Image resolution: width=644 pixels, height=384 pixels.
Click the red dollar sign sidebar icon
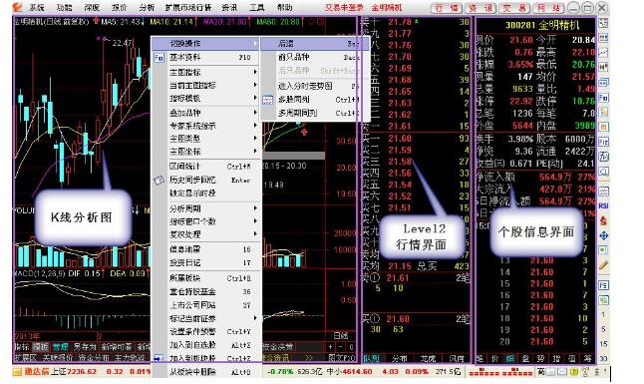pos(603,220)
